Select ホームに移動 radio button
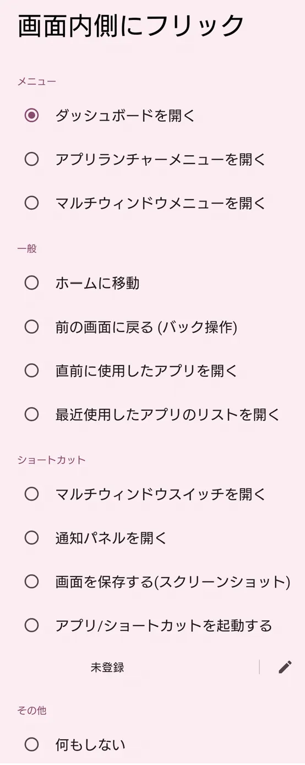The width and height of the screenshot is (305, 765). coord(32,283)
